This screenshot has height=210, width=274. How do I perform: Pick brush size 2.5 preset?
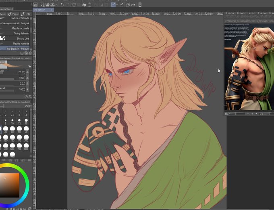[12, 113]
